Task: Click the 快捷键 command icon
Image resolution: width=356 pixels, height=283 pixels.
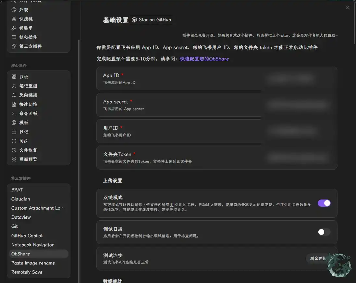Action: click(14, 19)
